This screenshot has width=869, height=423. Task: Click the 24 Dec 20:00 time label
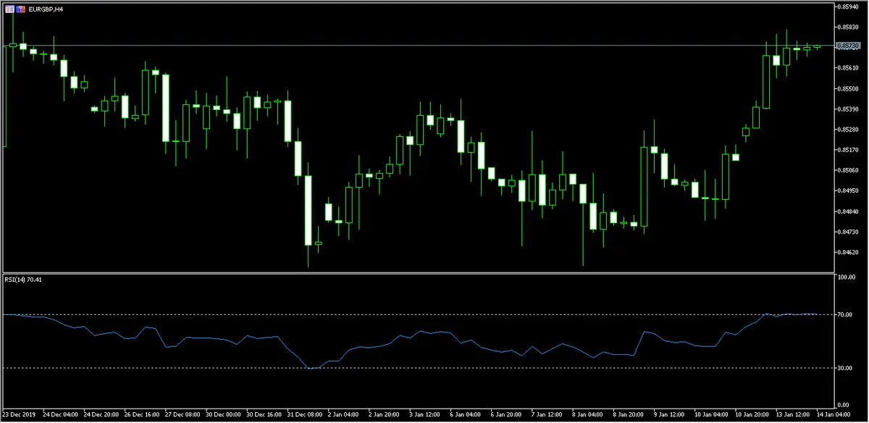[102, 416]
